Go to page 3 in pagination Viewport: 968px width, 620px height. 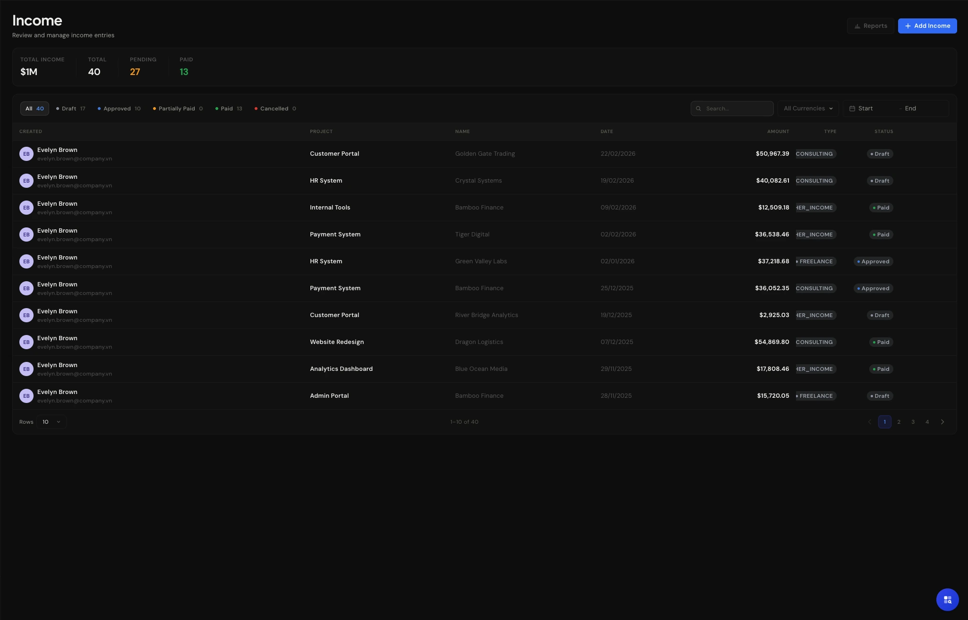(x=913, y=422)
